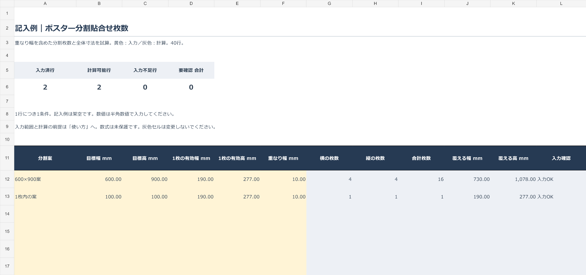Click the 分割案 table header

pyautogui.click(x=45, y=158)
